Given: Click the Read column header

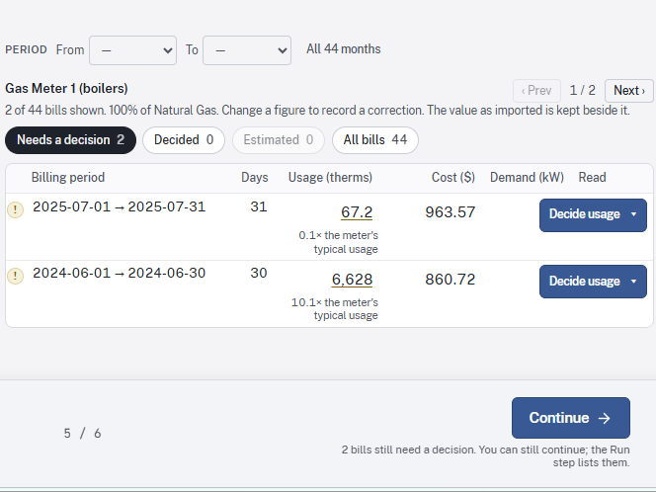Looking at the screenshot, I should (x=592, y=178).
